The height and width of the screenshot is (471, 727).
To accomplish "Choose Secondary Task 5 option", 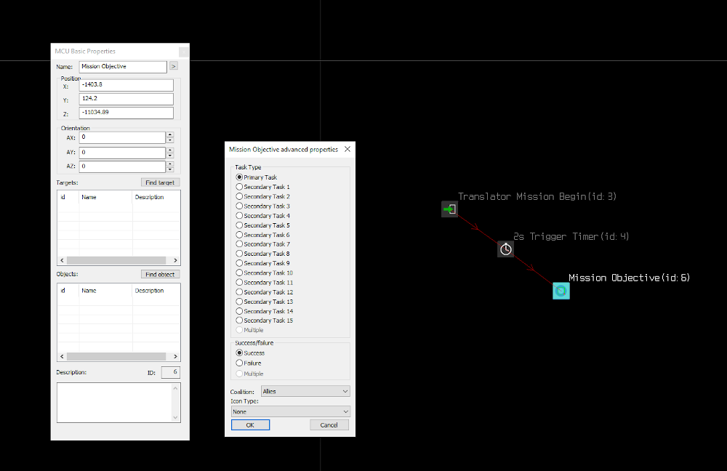I will point(239,225).
